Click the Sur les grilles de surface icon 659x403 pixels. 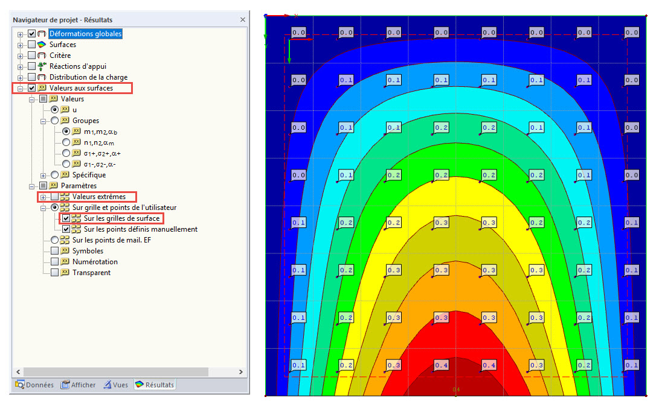tap(76, 218)
